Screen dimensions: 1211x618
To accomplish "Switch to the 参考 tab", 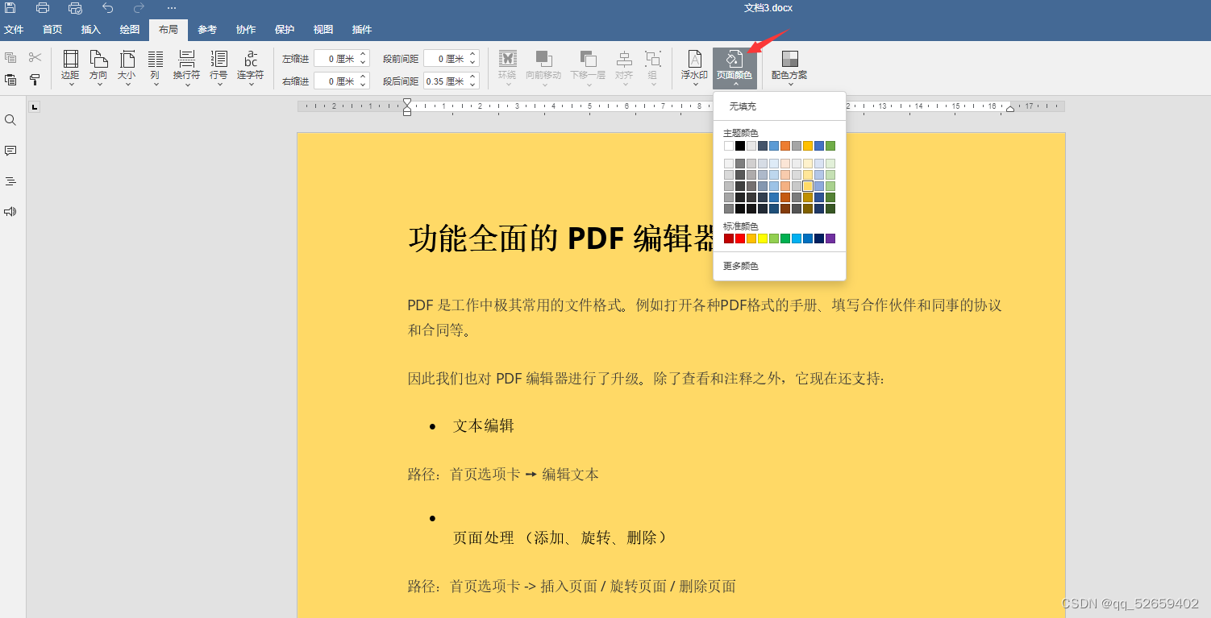I will click(x=207, y=30).
